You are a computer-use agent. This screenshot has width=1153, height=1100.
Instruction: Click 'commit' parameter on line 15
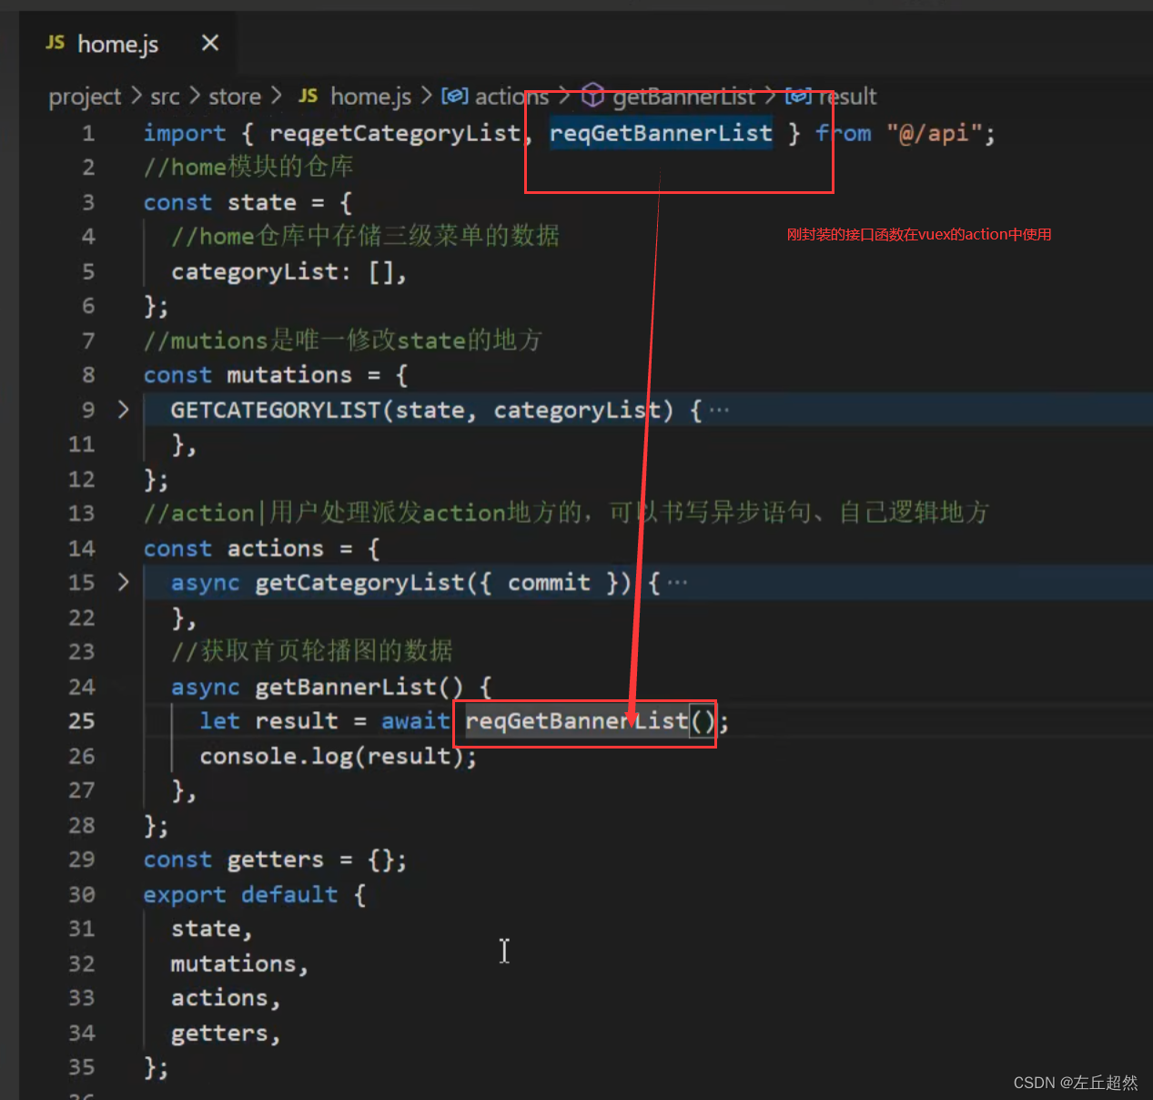coord(550,582)
